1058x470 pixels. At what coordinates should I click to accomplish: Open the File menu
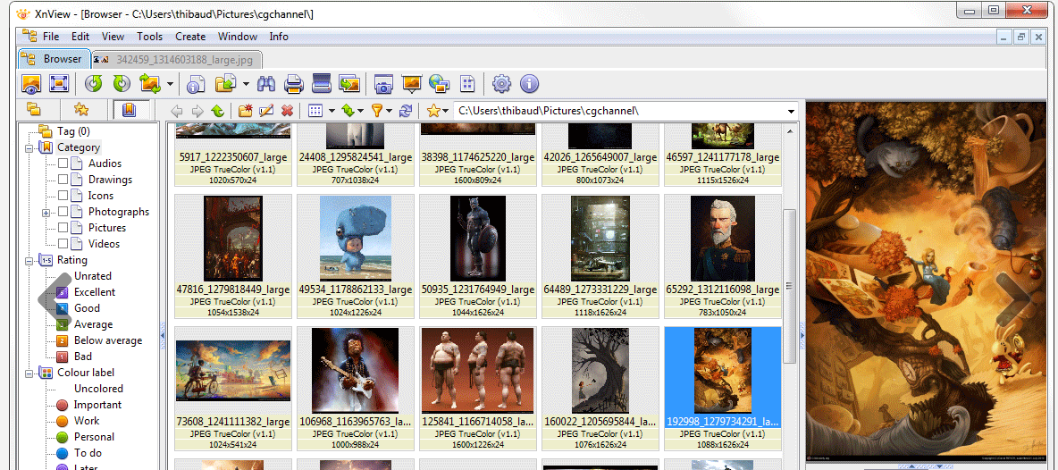pos(51,37)
